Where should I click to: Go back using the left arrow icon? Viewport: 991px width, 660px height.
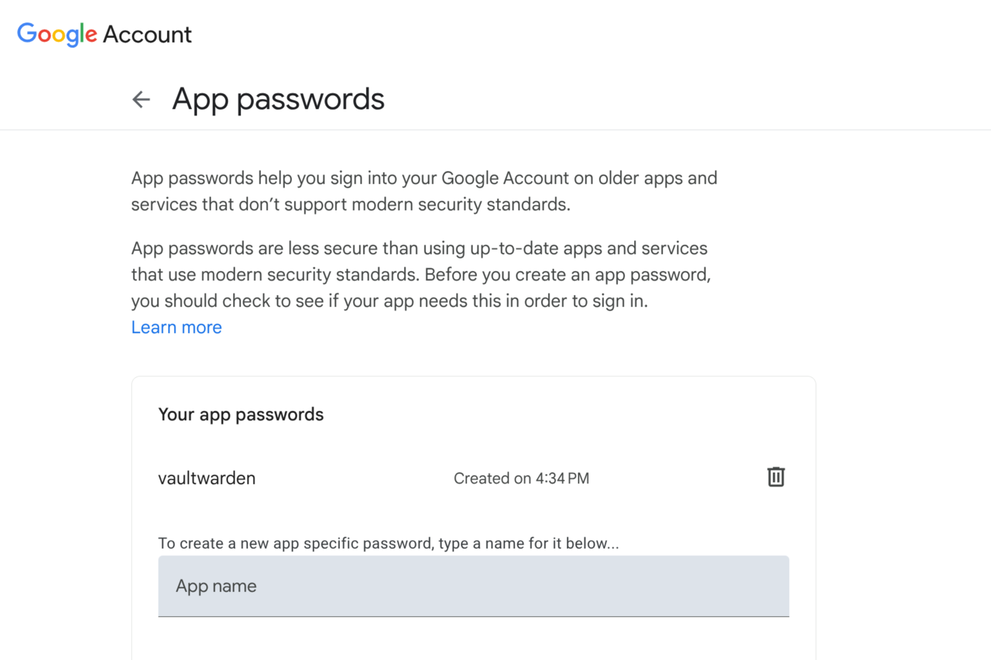coord(141,99)
